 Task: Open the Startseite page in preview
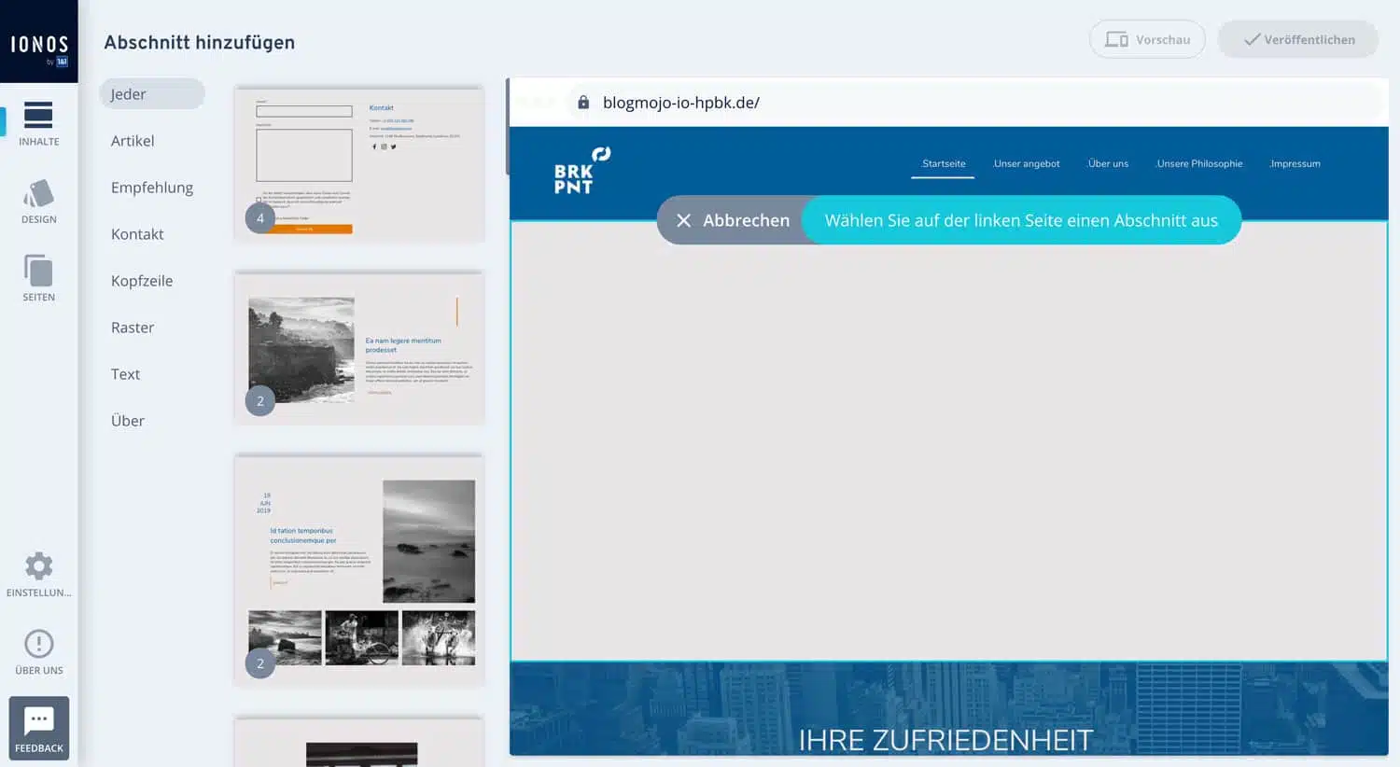point(943,163)
